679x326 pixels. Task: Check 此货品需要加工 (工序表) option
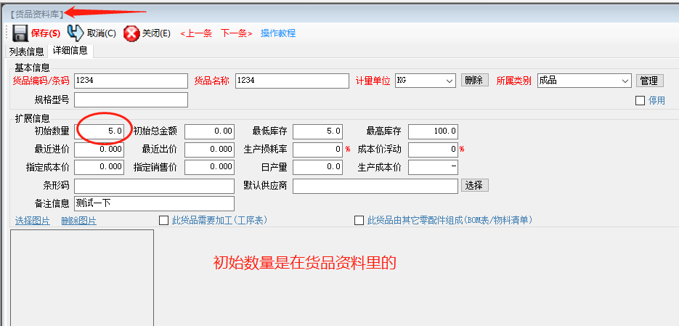[163, 221]
